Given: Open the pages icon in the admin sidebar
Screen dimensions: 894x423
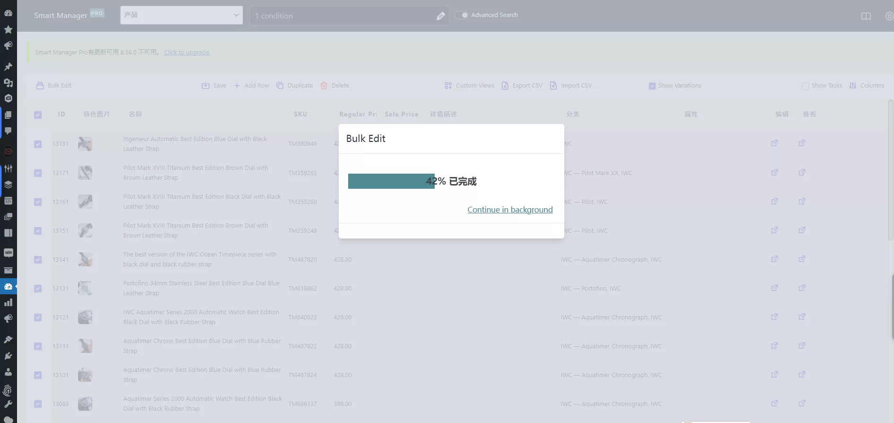Looking at the screenshot, I should click(x=8, y=115).
